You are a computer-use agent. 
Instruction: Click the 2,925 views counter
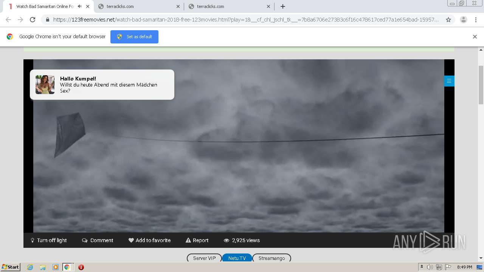click(x=242, y=240)
